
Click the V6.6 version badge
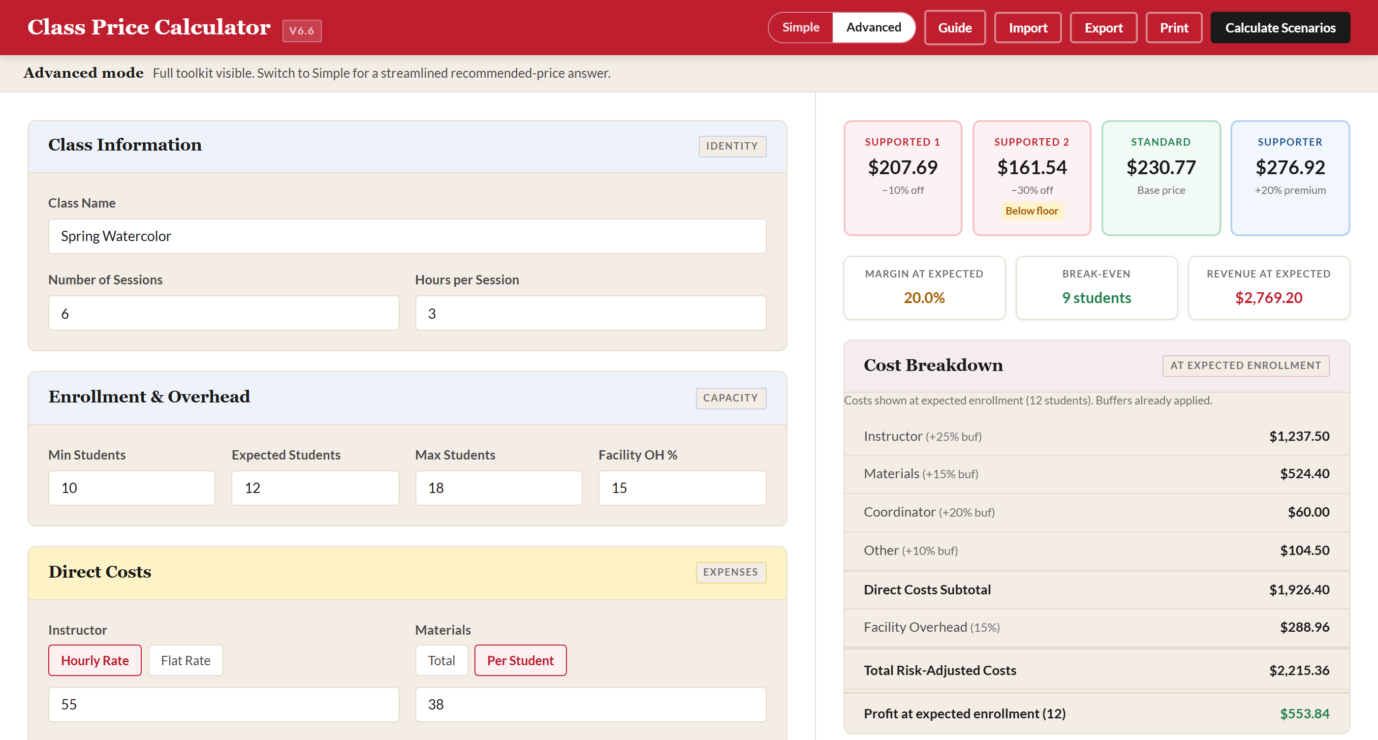click(x=302, y=31)
